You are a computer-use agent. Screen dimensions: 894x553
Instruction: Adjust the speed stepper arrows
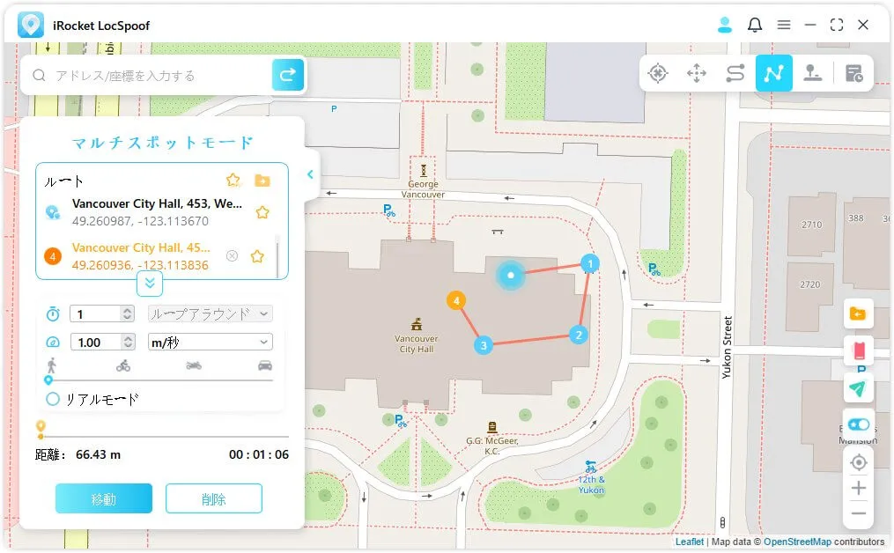click(x=129, y=342)
